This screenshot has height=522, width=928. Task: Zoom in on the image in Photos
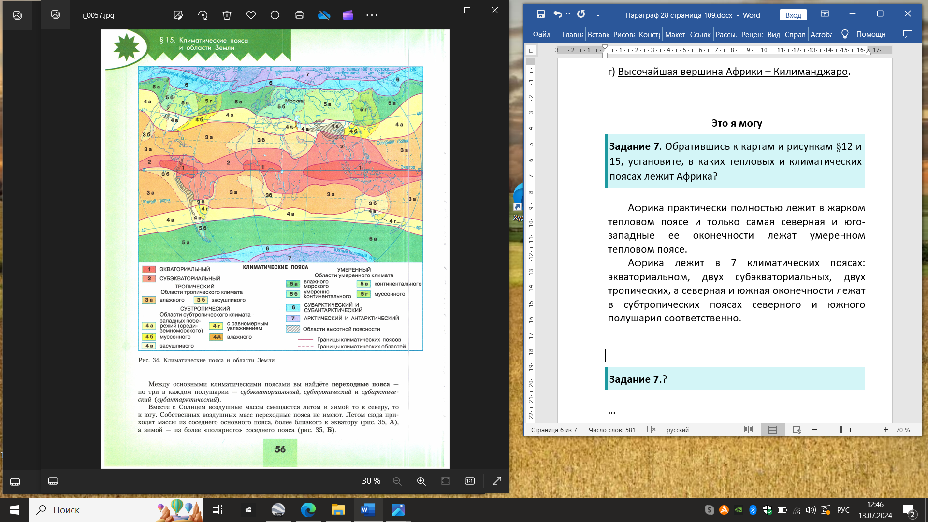click(x=421, y=481)
